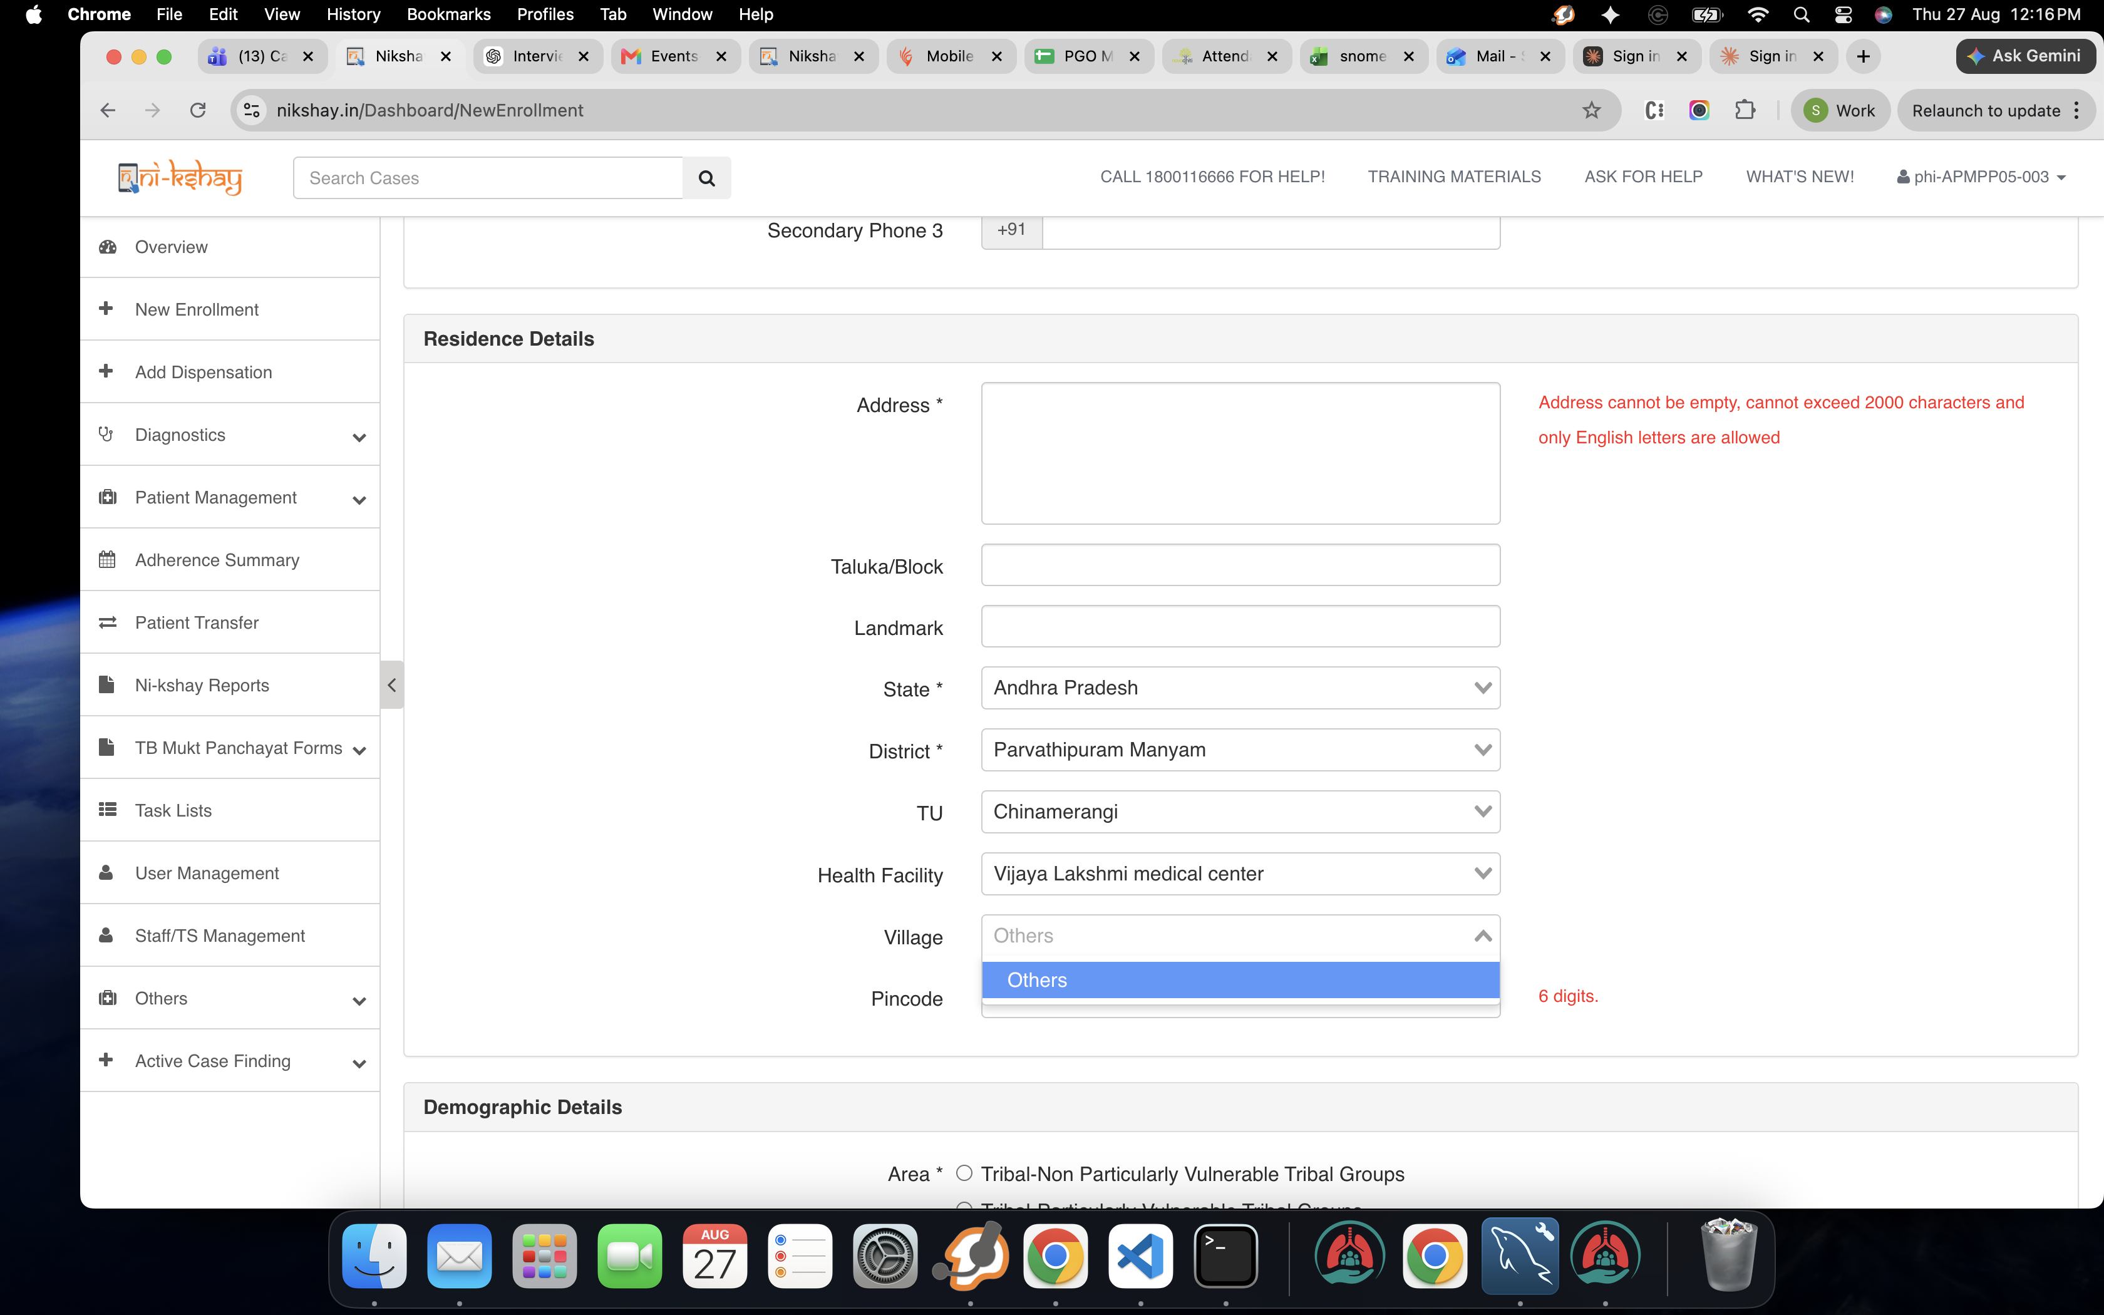Open Patient Transfer page

[230, 622]
